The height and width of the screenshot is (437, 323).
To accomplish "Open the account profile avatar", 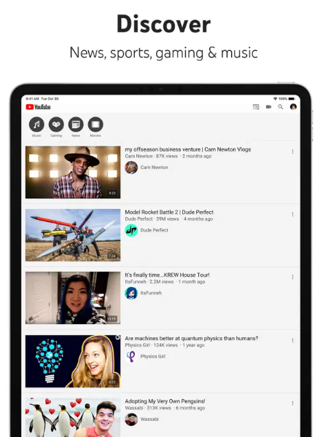I will pos(293,107).
